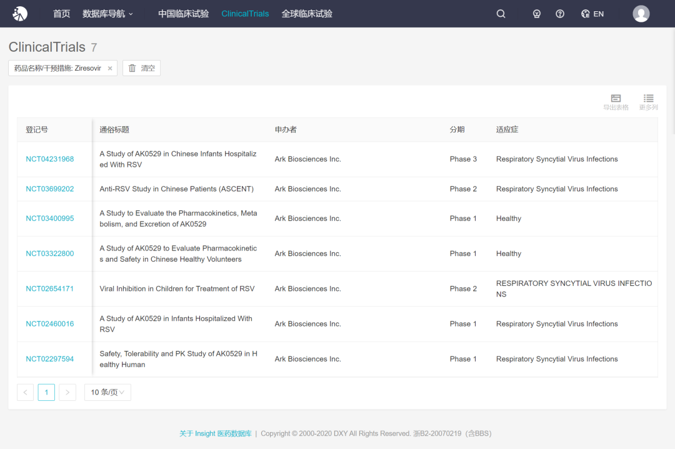Image resolution: width=675 pixels, height=449 pixels.
Task: Open the help question mark icon
Action: pyautogui.click(x=559, y=14)
